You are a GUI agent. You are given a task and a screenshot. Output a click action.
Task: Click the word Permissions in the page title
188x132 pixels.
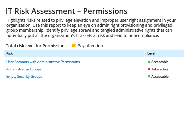(105, 11)
